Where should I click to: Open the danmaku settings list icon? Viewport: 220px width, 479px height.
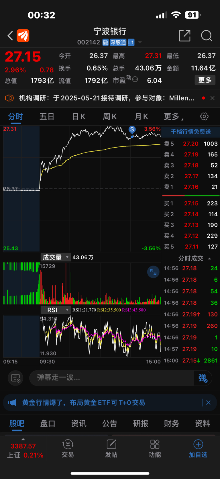(x=15, y=378)
